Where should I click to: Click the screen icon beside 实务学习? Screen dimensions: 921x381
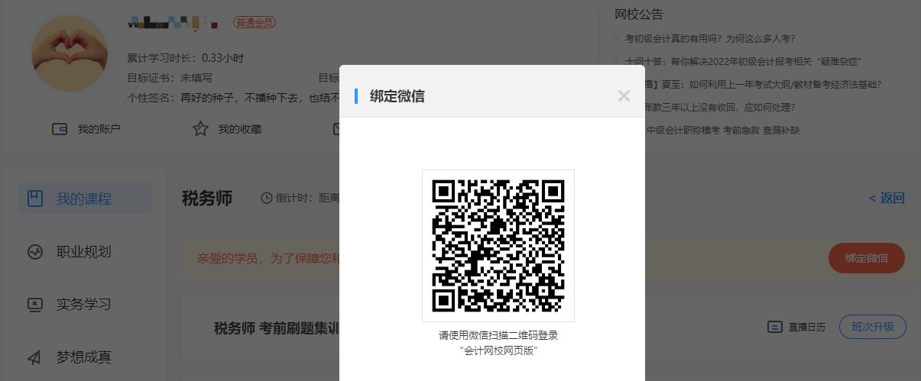(x=35, y=304)
